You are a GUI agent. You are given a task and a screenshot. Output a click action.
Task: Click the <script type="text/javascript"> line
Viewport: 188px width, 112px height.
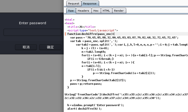tap(92, 30)
